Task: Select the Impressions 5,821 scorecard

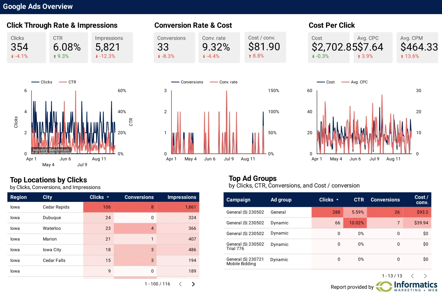Action: tap(112, 48)
